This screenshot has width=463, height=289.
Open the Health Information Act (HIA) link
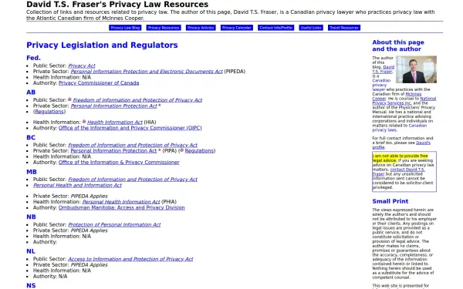[x=115, y=122]
